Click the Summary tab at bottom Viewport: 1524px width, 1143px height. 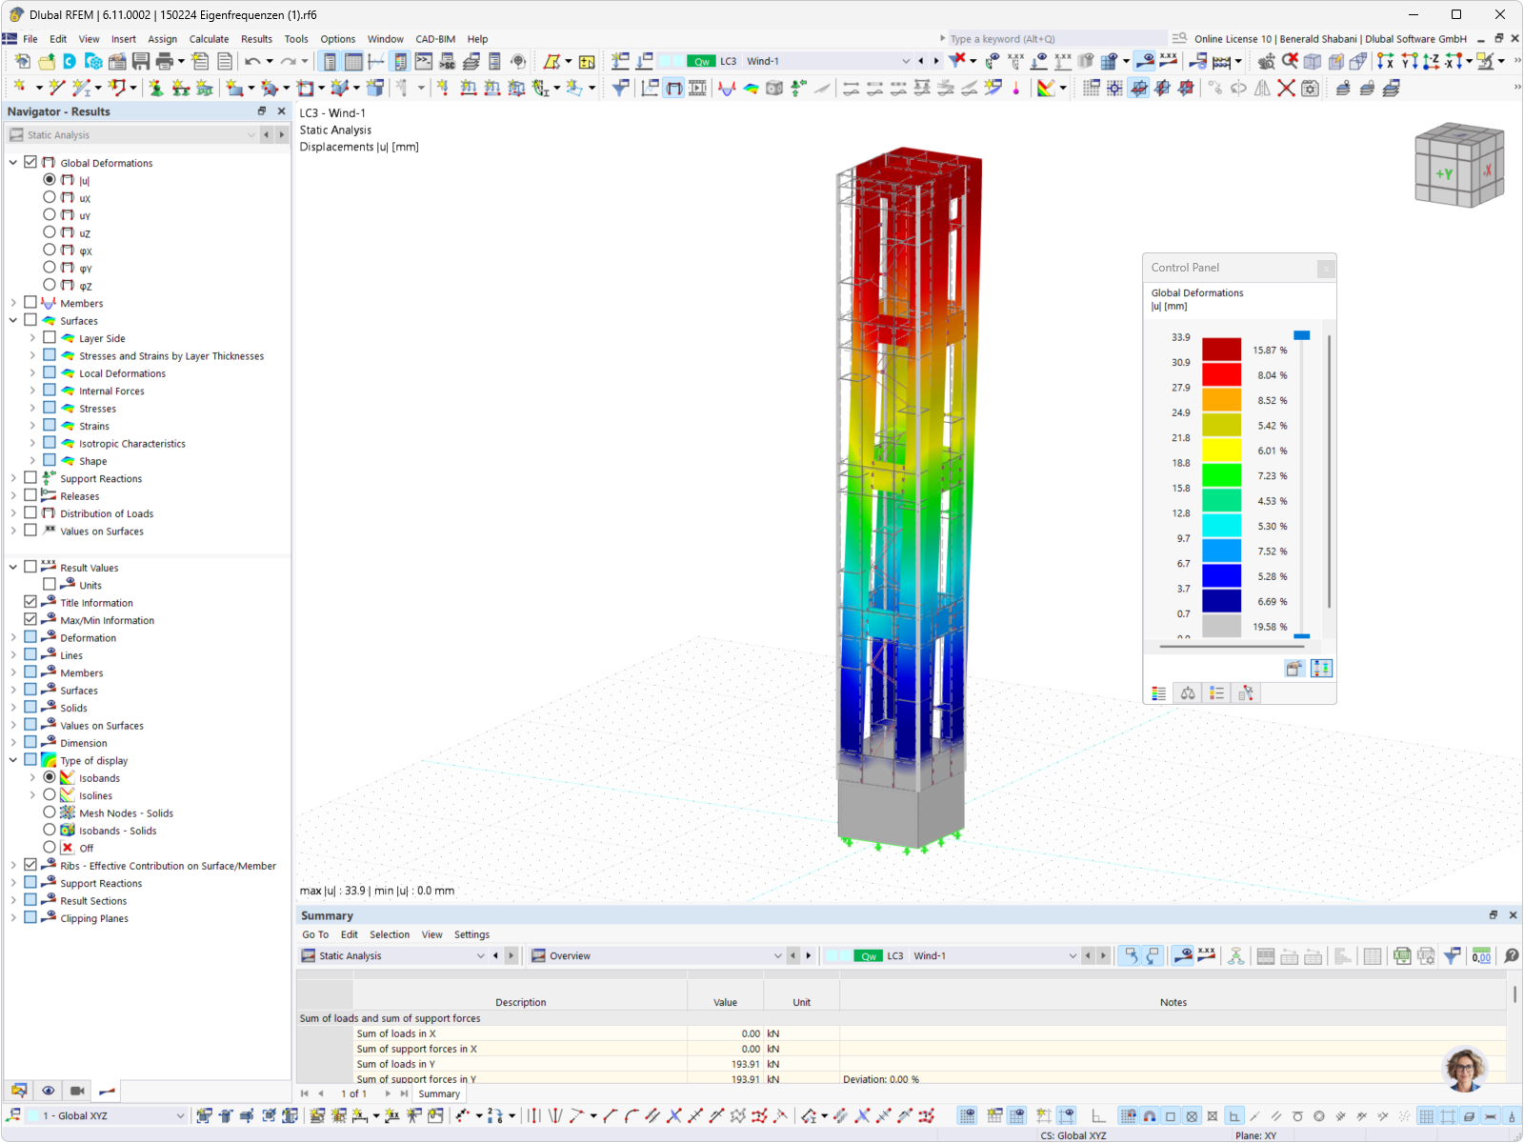click(439, 1093)
